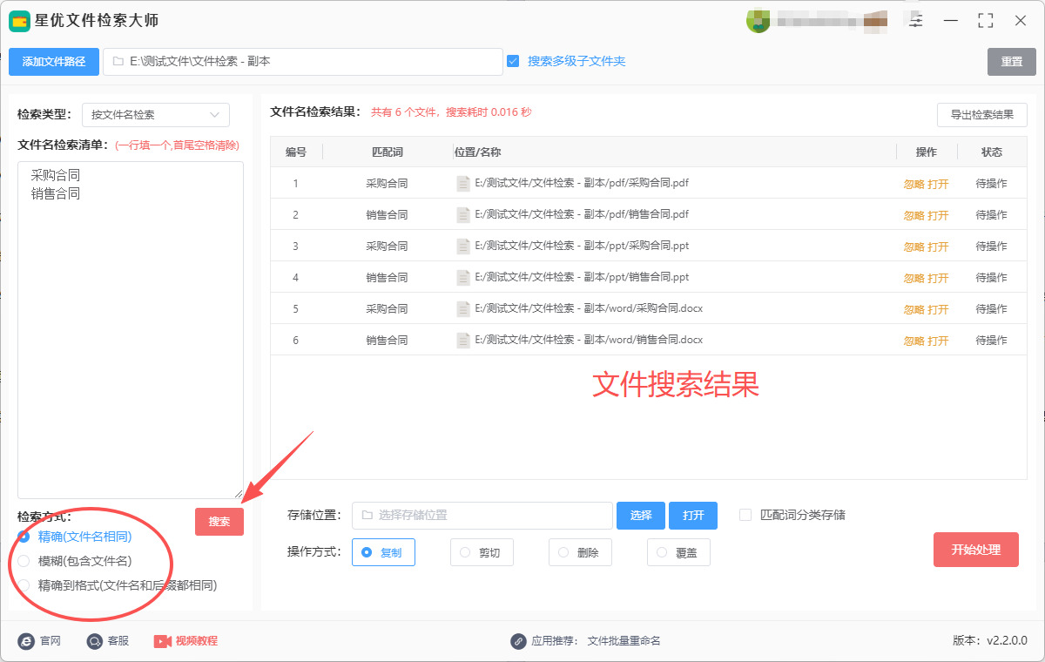Enable 匹配词分类存储 checkbox
The width and height of the screenshot is (1045, 662).
pyautogui.click(x=745, y=515)
